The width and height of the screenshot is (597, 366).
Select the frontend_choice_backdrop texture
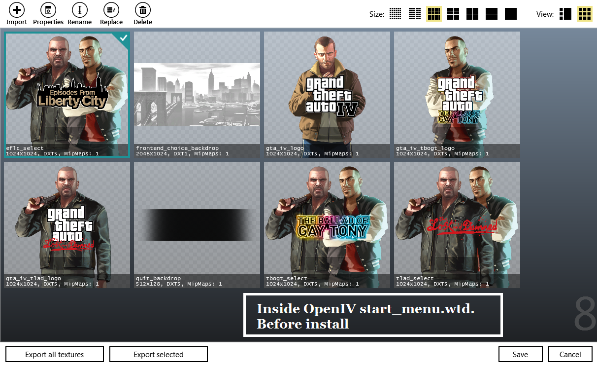tap(197, 94)
